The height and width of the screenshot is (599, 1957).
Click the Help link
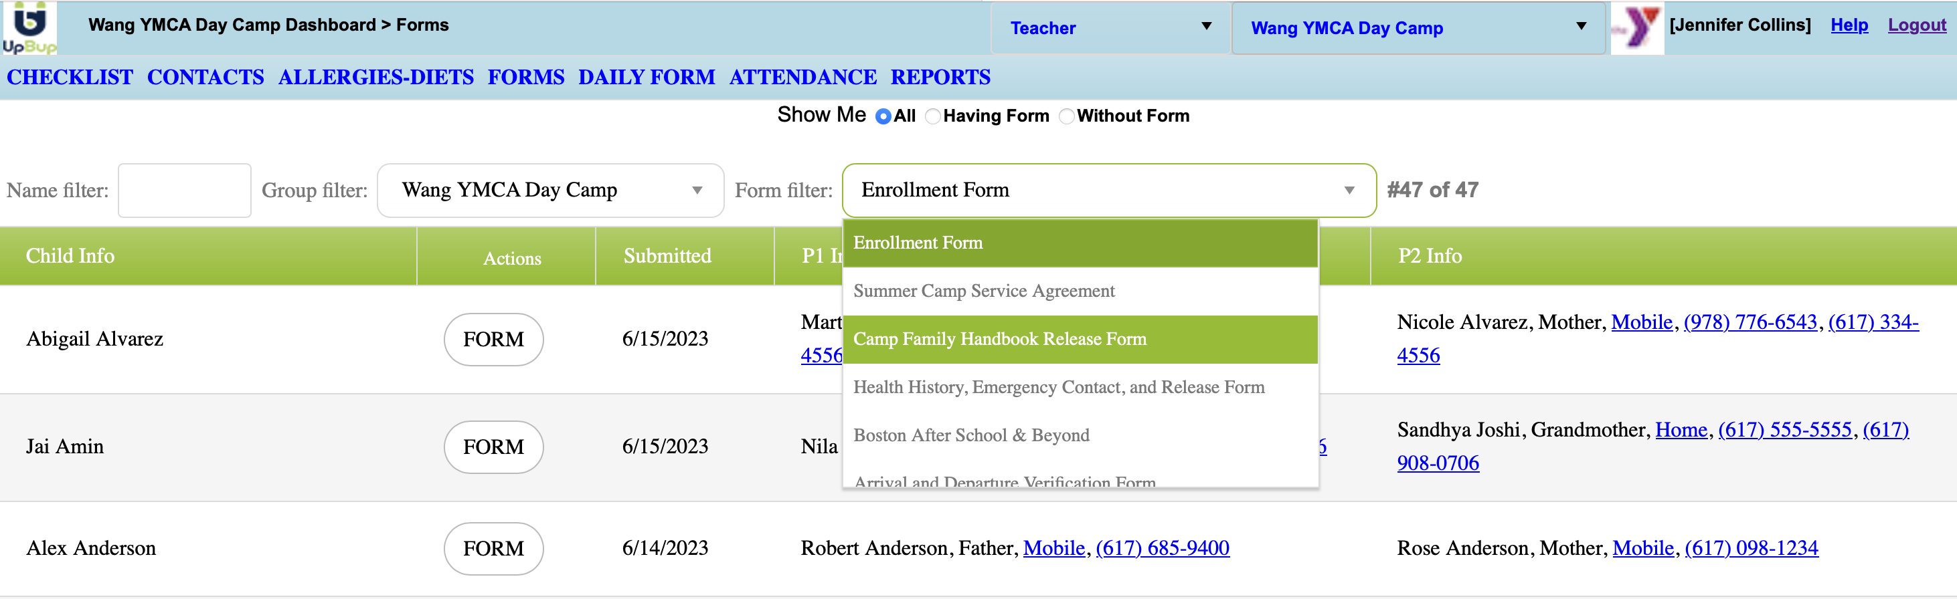(x=1849, y=25)
